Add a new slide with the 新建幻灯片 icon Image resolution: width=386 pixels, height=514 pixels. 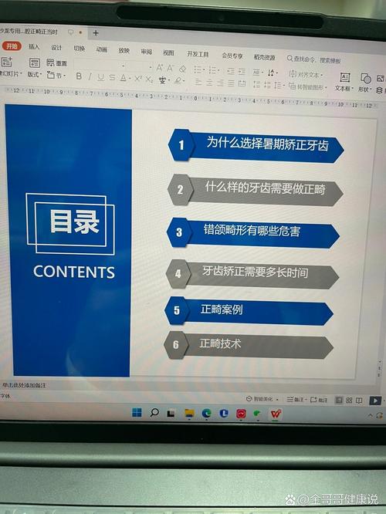(x=6, y=62)
